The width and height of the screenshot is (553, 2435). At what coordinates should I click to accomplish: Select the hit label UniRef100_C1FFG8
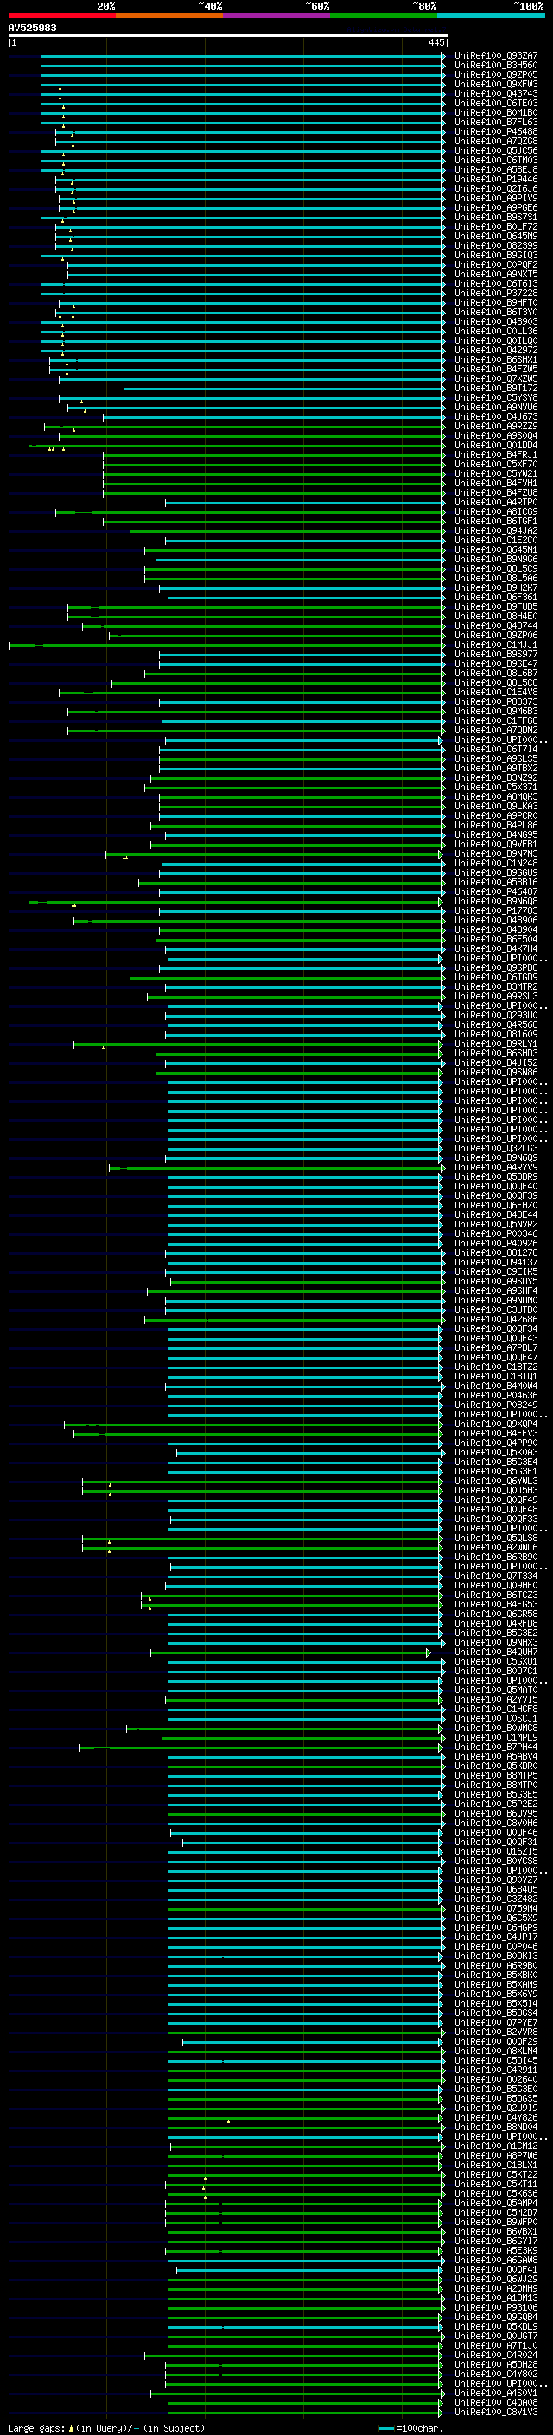pyautogui.click(x=496, y=721)
